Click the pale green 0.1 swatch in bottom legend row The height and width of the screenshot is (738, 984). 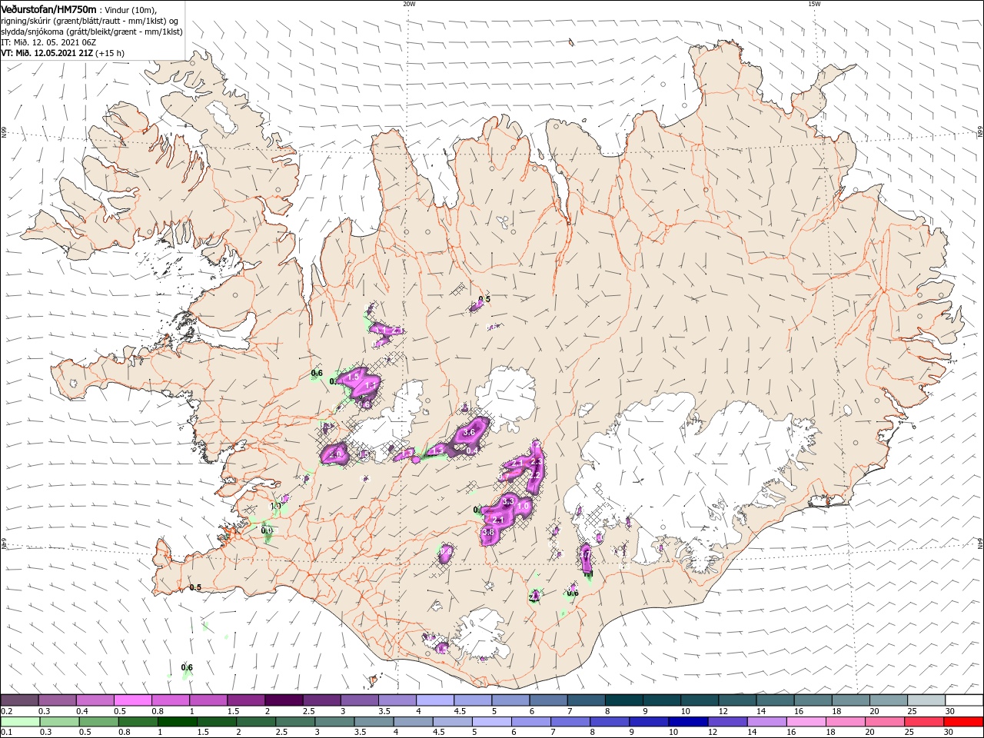[19, 722]
